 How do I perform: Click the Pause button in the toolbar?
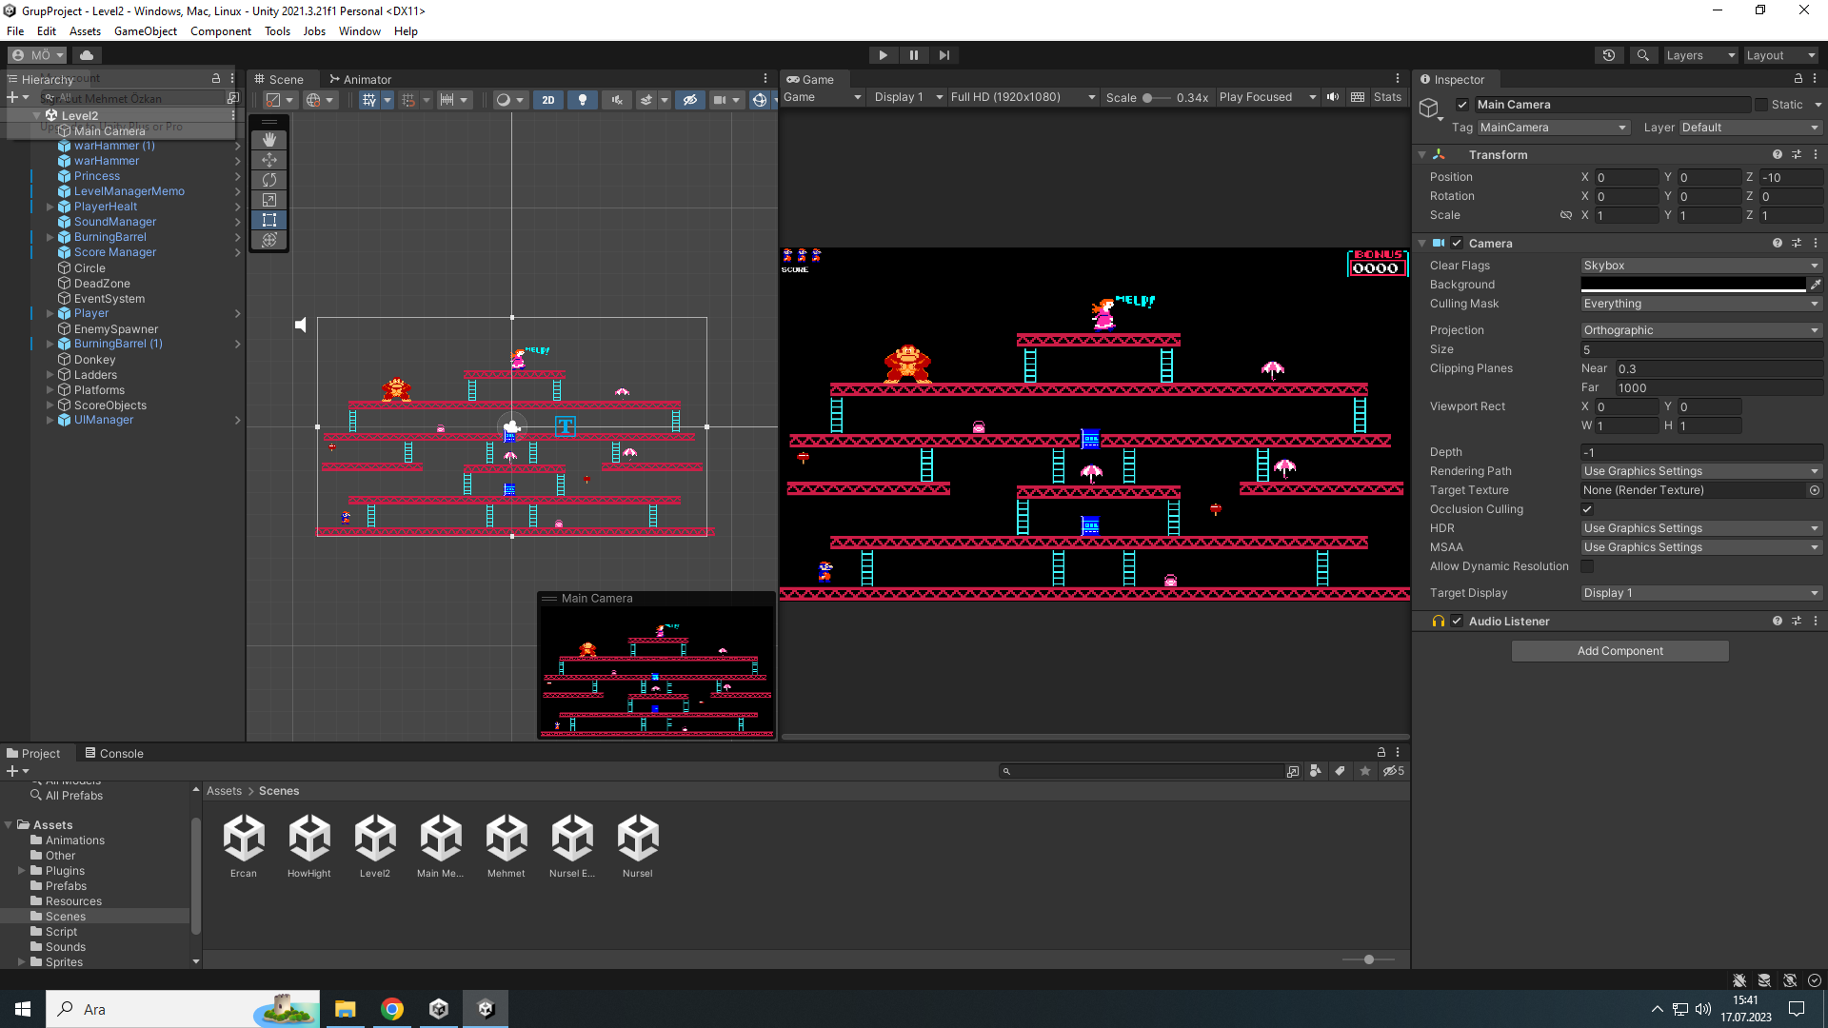[x=913, y=54]
